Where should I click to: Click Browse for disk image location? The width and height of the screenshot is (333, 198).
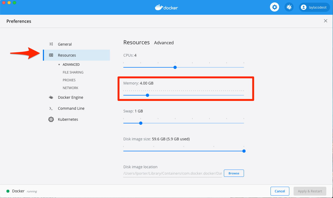tap(234, 173)
